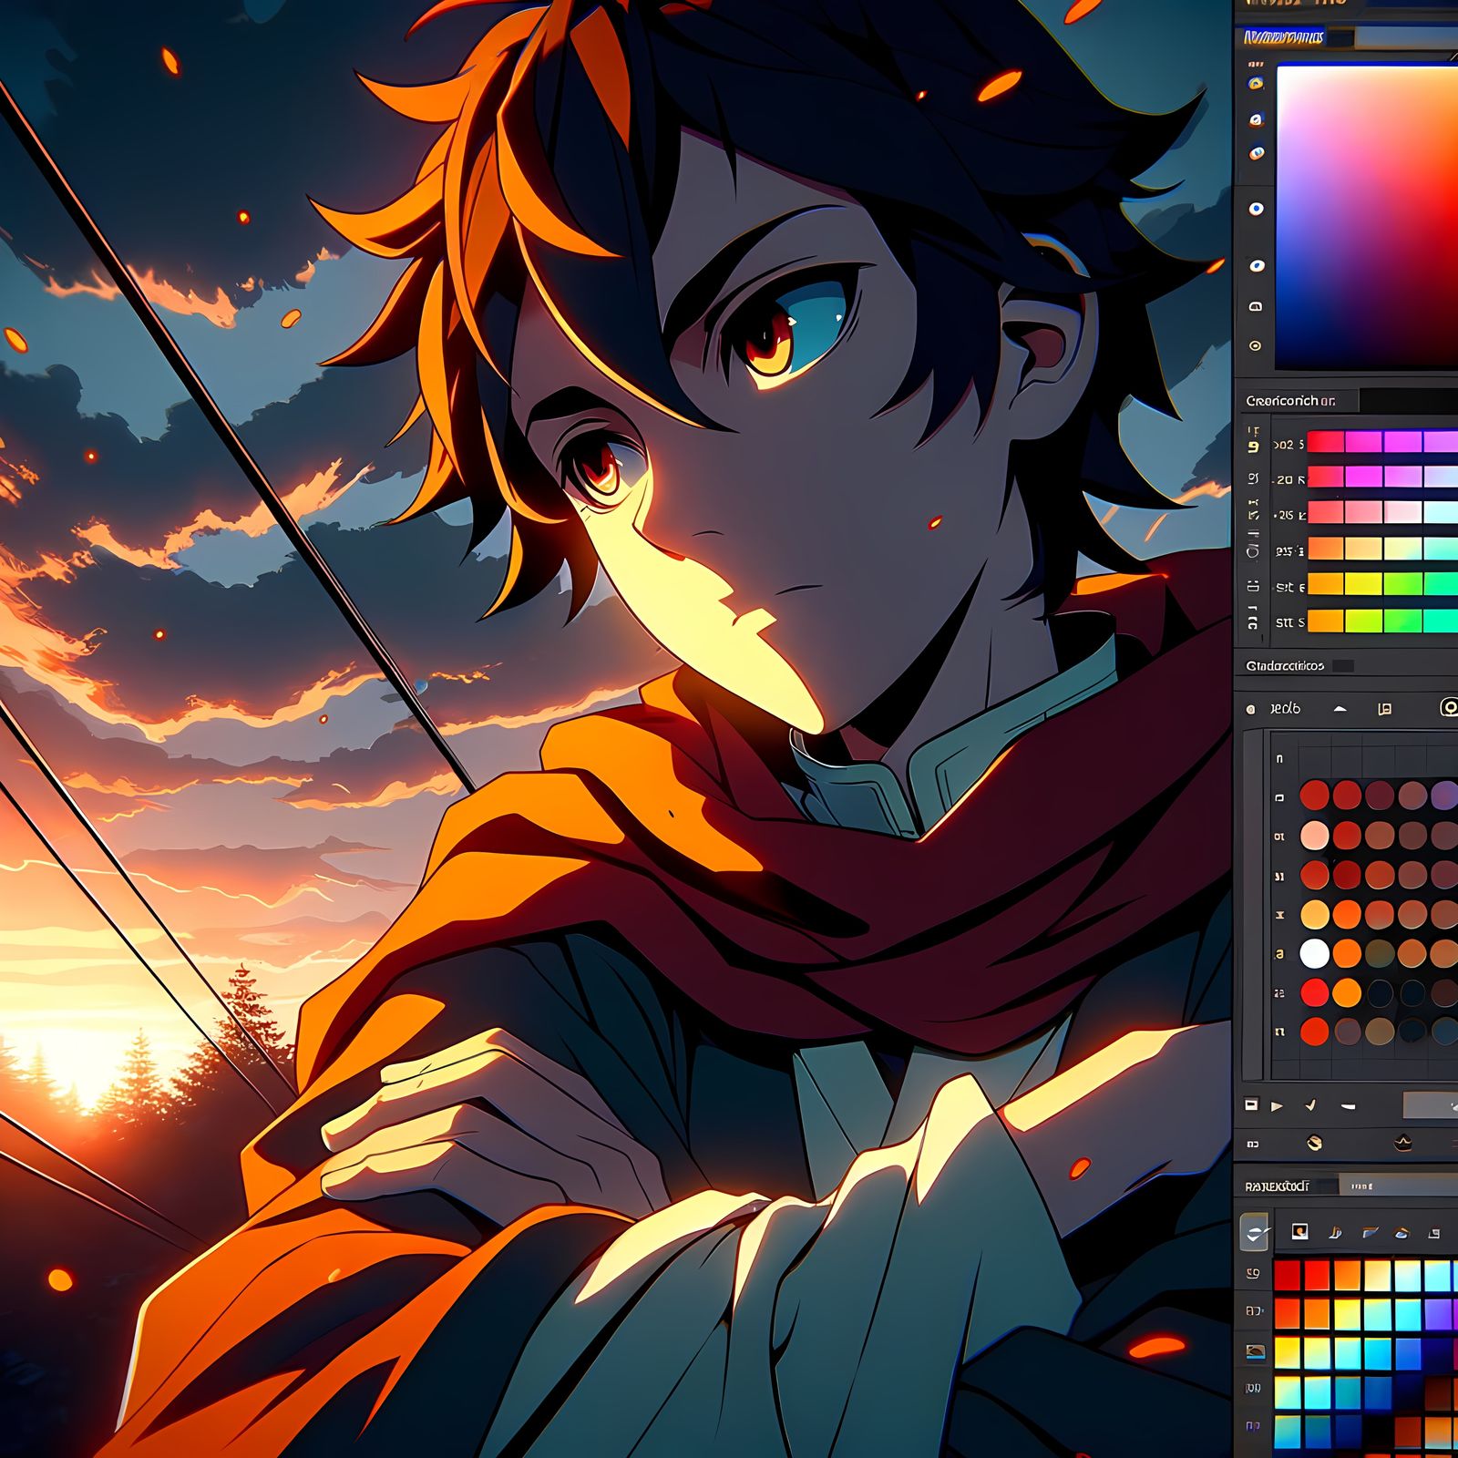Select the checkmark icon under the dot palette
The width and height of the screenshot is (1458, 1458).
click(x=1309, y=1104)
